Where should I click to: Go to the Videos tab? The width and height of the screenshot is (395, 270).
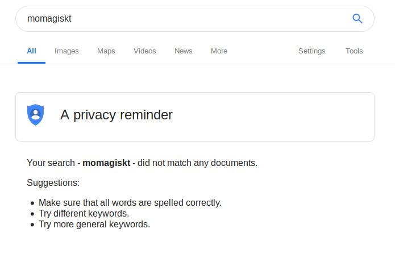pyautogui.click(x=144, y=51)
